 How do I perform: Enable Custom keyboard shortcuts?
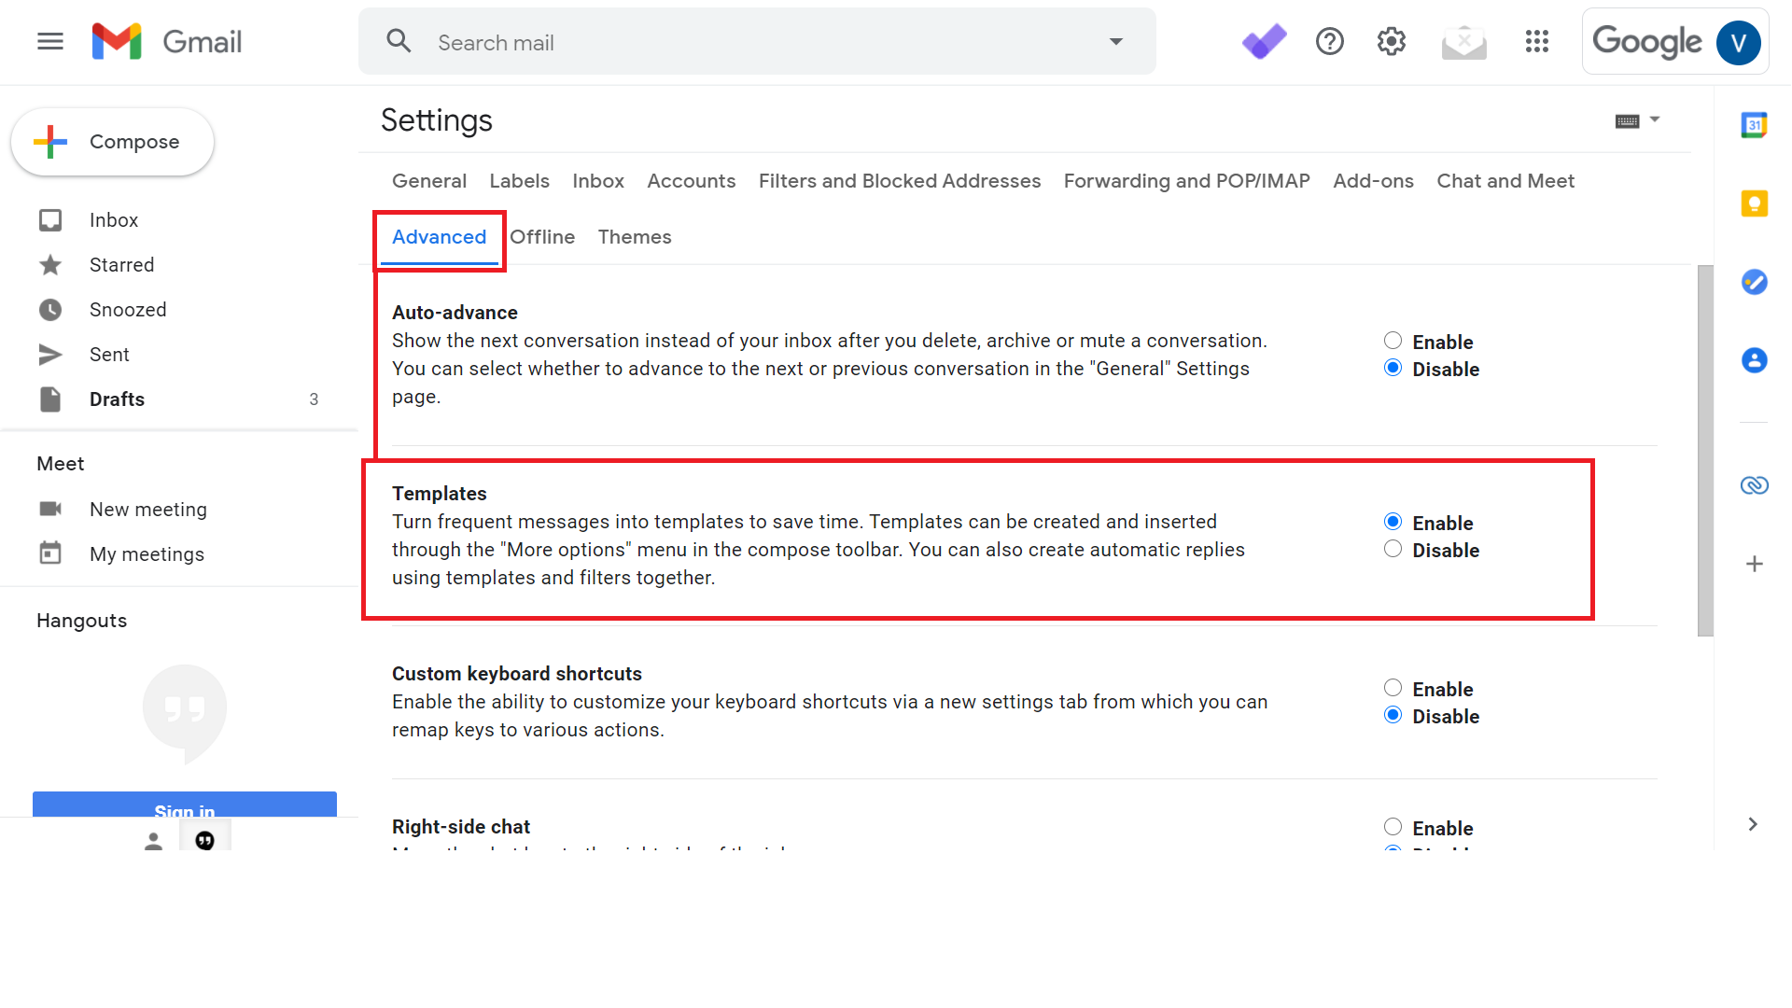[1392, 688]
